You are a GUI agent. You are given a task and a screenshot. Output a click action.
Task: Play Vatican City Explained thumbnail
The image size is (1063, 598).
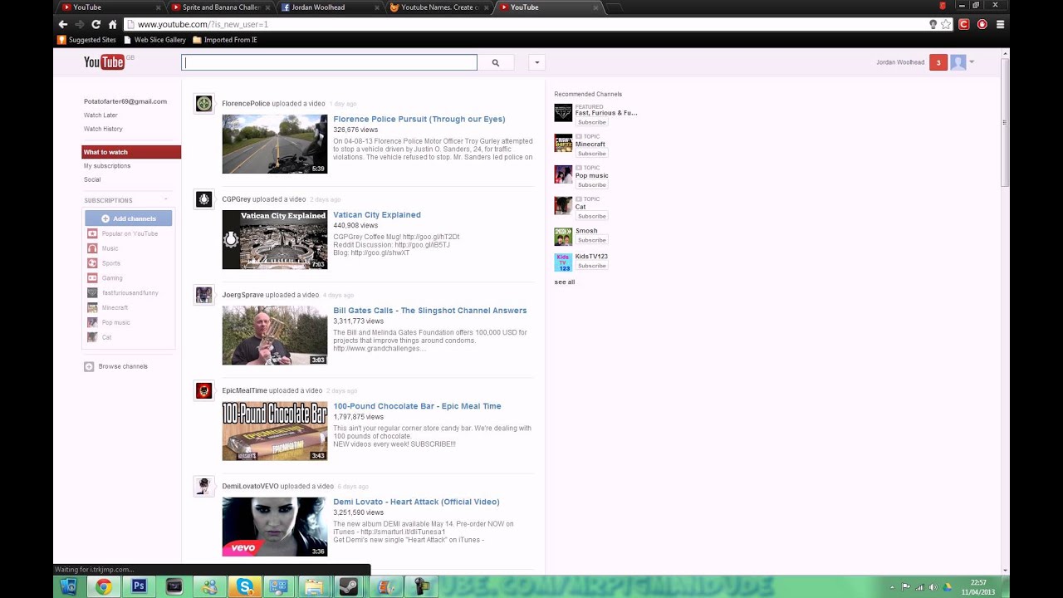(x=275, y=239)
